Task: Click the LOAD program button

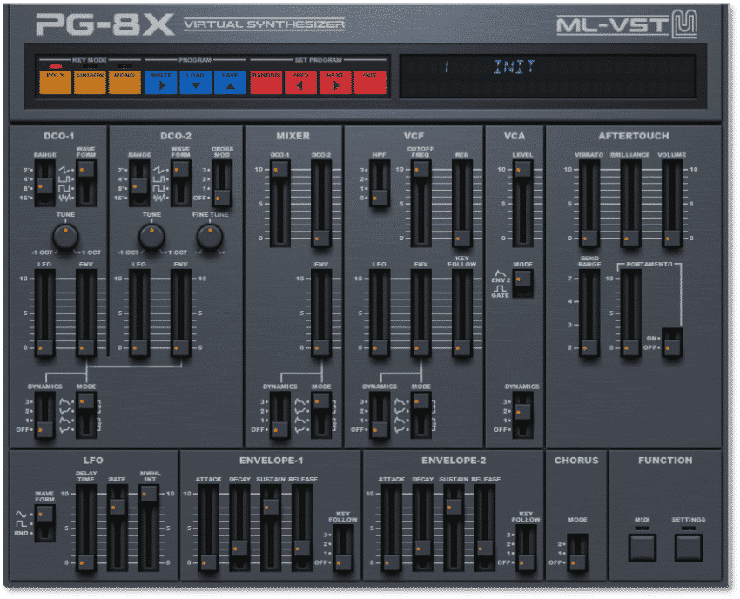Action: [x=196, y=81]
